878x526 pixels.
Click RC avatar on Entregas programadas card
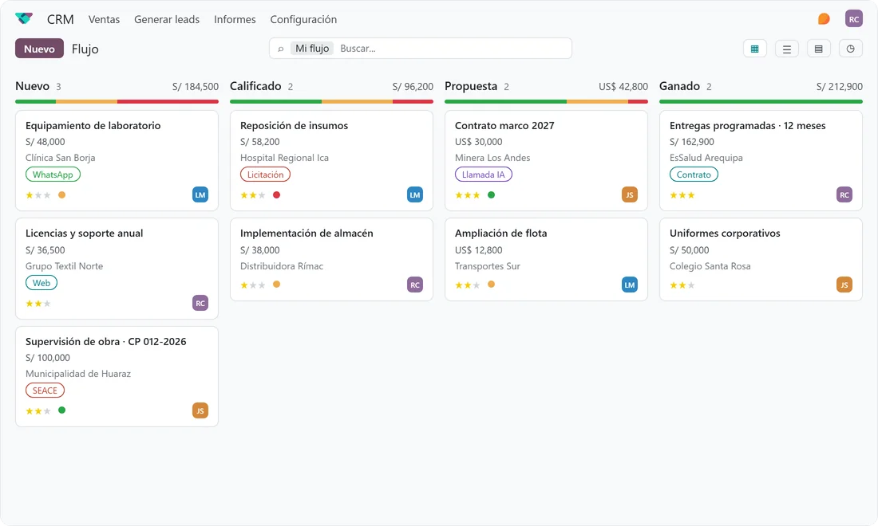point(844,194)
